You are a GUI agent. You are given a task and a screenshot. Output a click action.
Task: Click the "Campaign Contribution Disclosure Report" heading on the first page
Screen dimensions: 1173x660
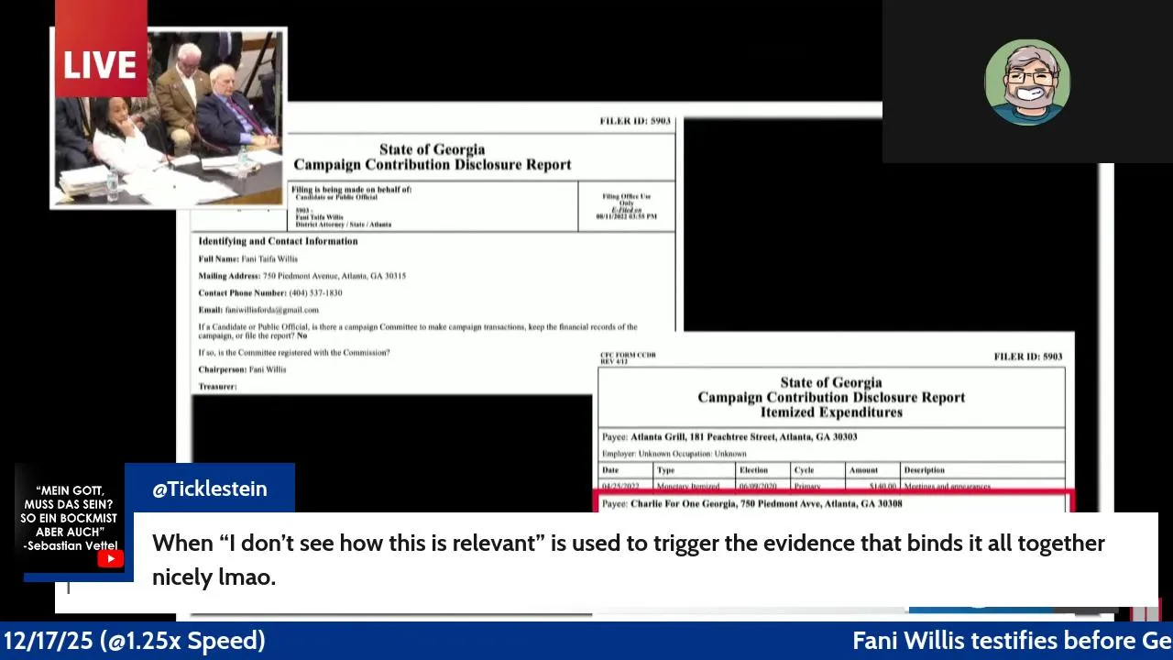coord(432,165)
